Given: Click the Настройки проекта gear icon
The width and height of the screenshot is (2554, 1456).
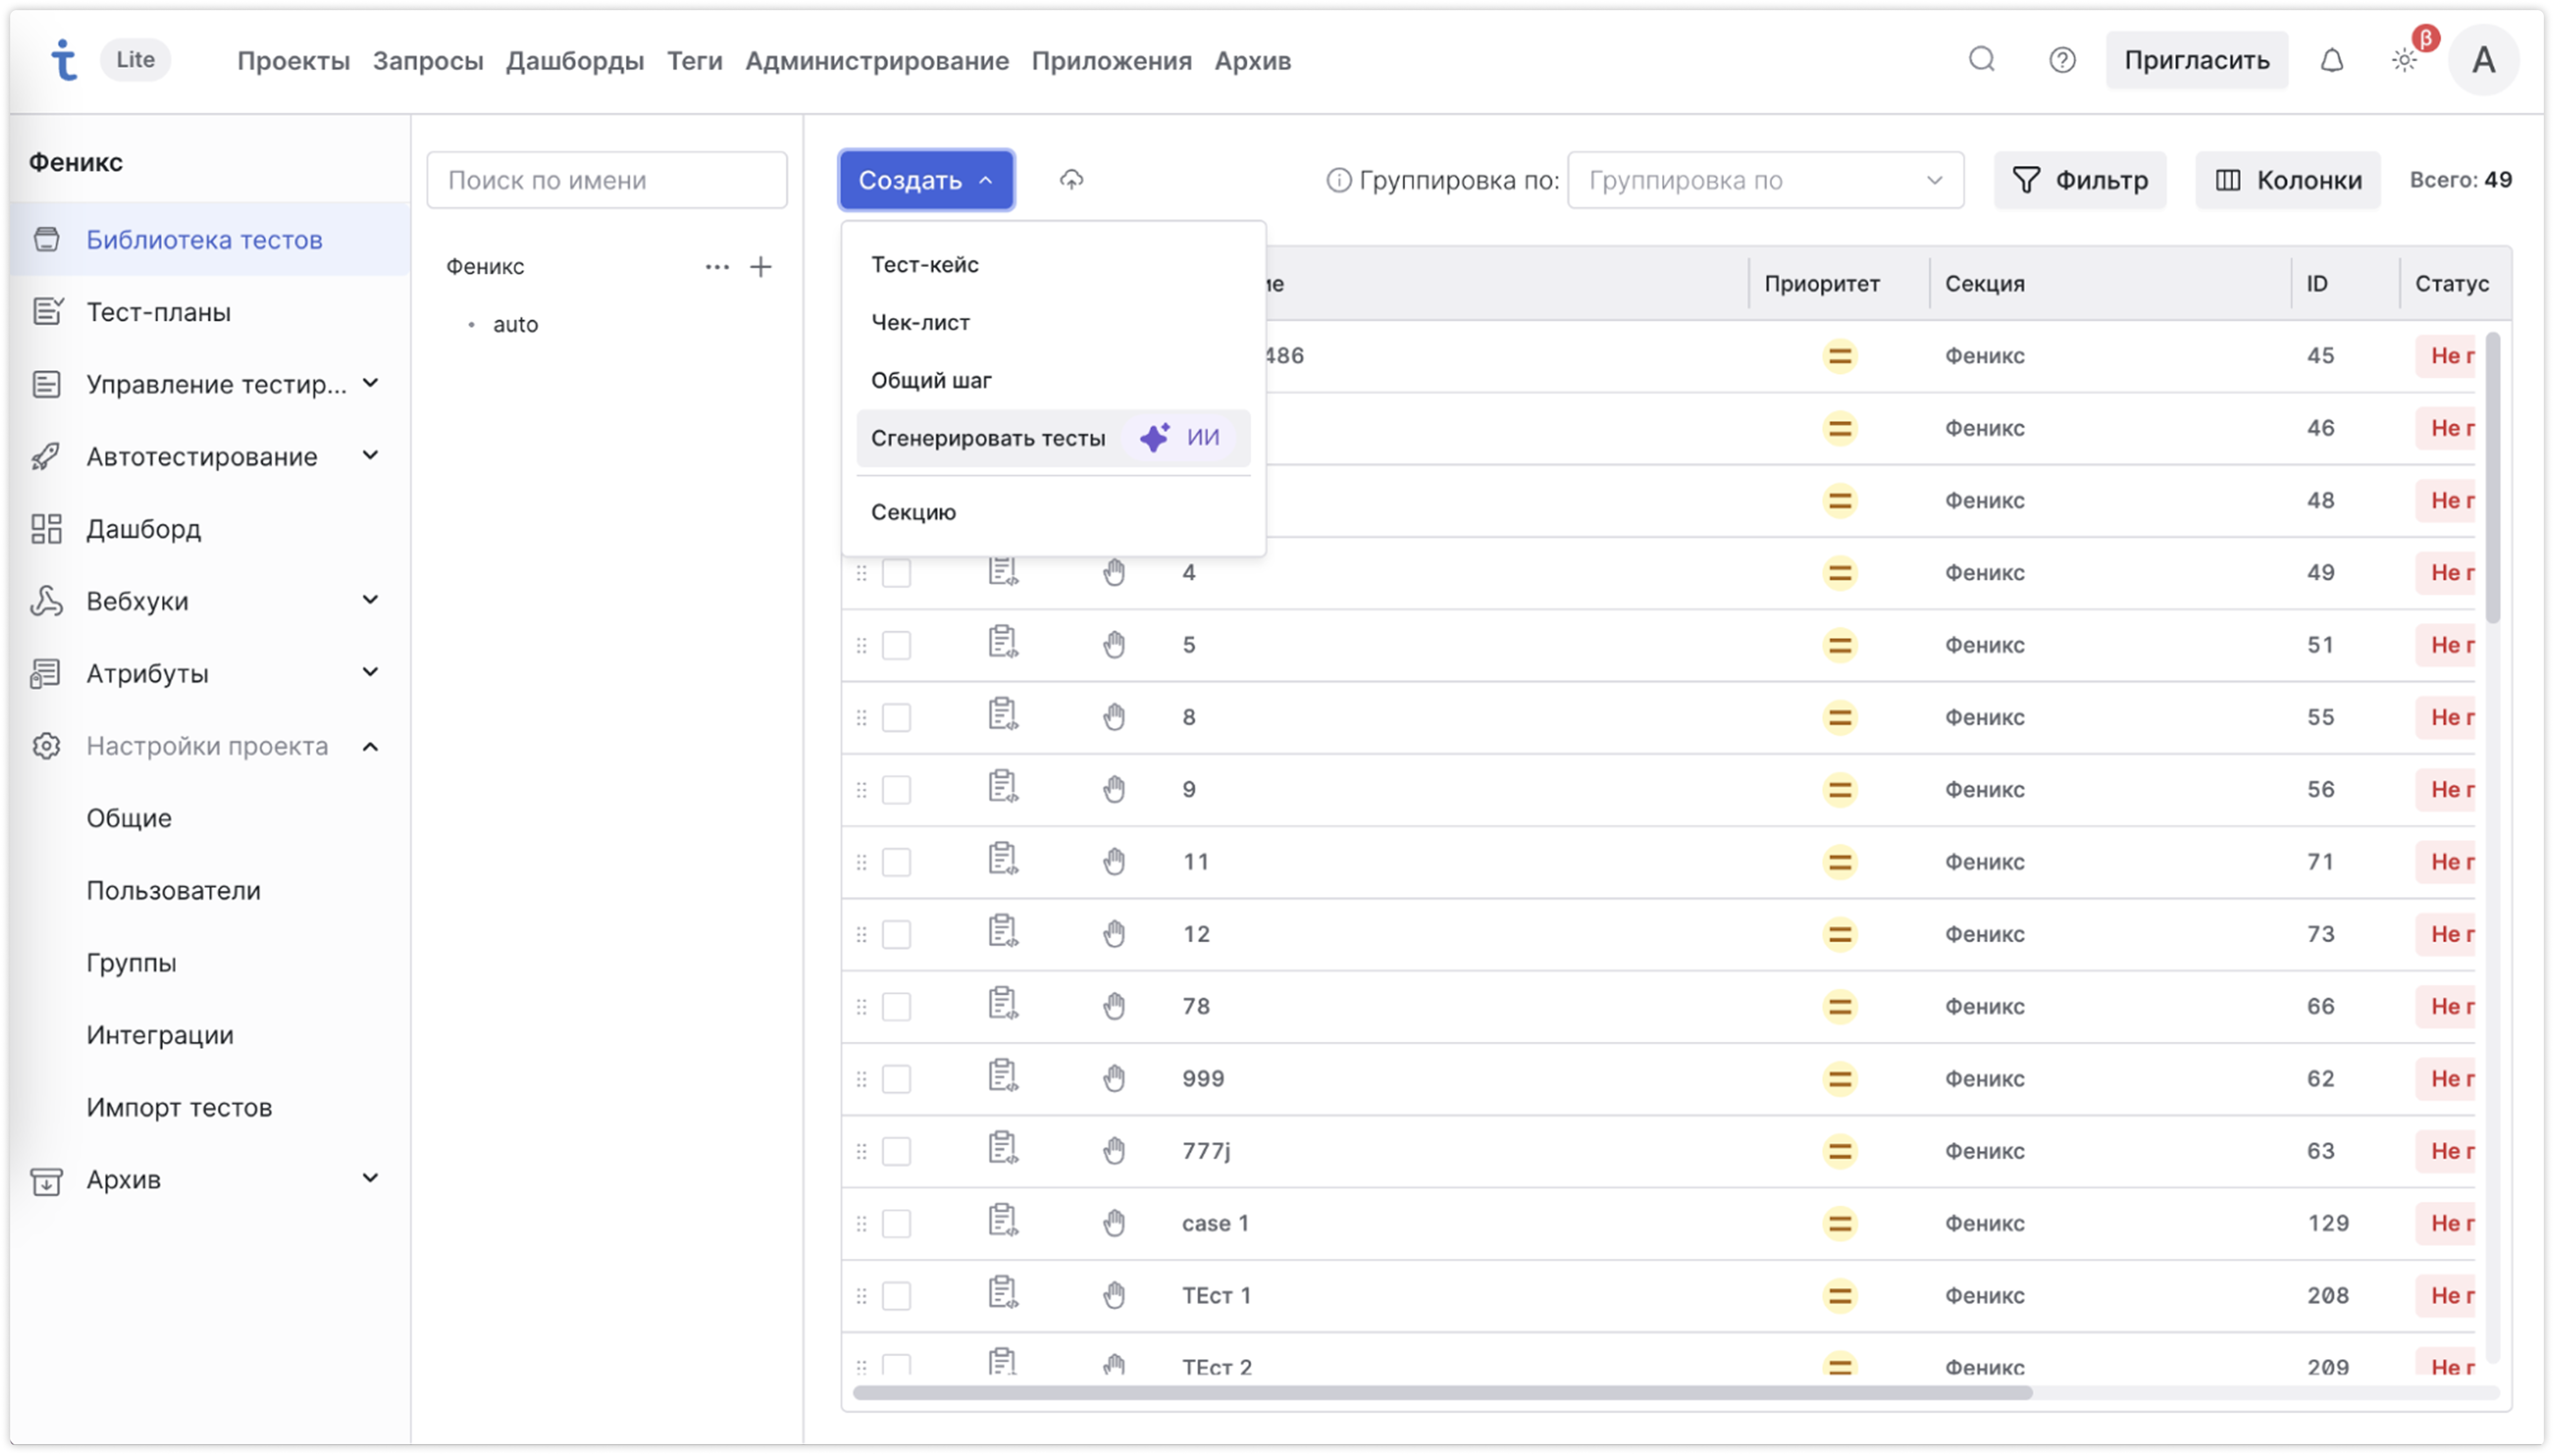Looking at the screenshot, I should click(46, 746).
